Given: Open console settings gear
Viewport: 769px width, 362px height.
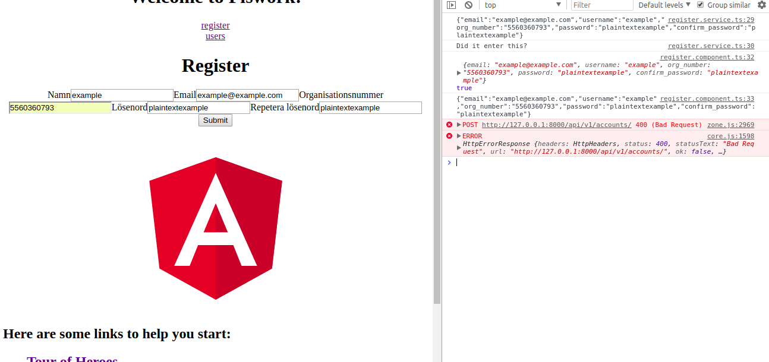Looking at the screenshot, I should click(761, 5).
